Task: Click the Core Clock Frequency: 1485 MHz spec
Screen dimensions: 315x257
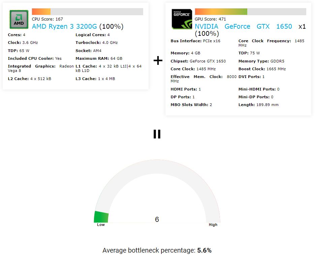Action: coord(272,43)
